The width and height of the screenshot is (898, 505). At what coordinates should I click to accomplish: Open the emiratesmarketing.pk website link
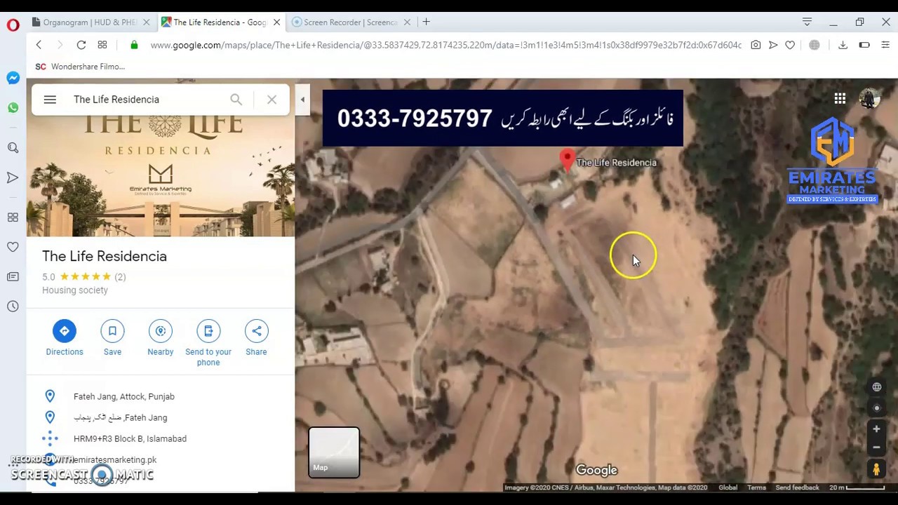(115, 460)
